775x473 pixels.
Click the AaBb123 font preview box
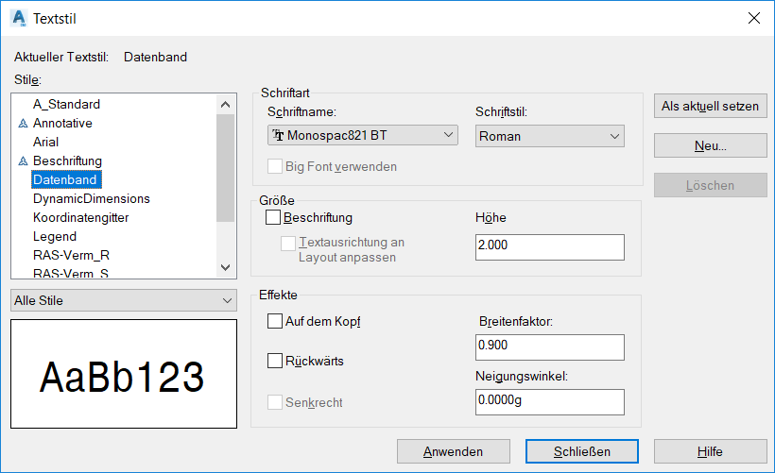point(124,374)
